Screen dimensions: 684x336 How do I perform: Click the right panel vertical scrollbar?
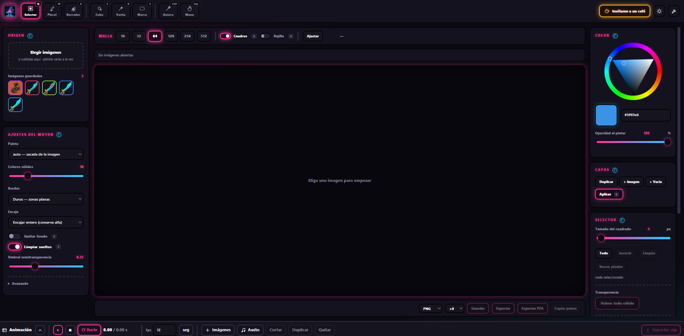coord(679,121)
